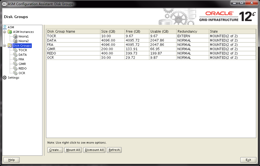260x166 pixels.
Task: Click the Mount All button
Action: [73, 150]
